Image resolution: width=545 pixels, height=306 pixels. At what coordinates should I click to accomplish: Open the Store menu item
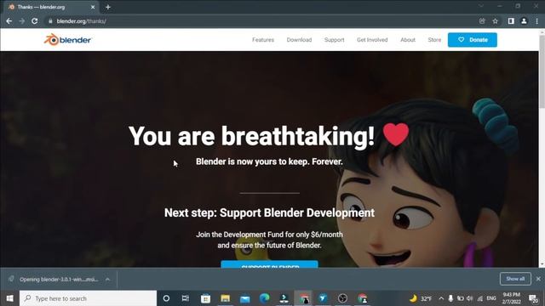pyautogui.click(x=434, y=40)
